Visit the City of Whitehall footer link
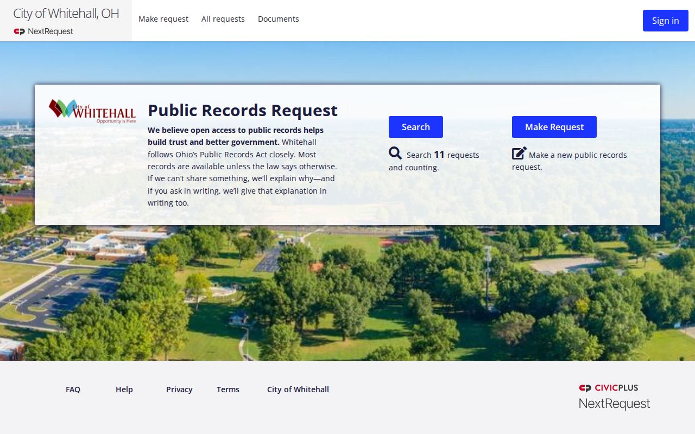Screen dimensions: 695x434 tap(298, 390)
